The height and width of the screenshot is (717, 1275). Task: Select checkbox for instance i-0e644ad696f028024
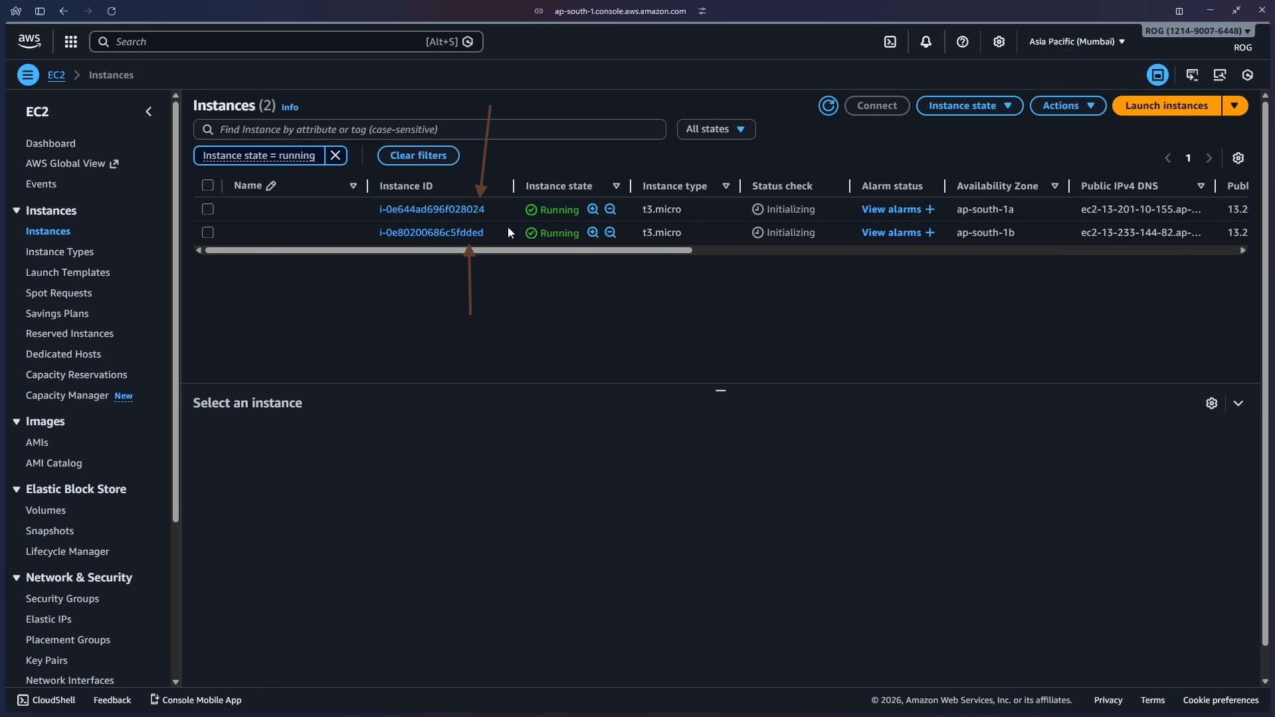[207, 209]
